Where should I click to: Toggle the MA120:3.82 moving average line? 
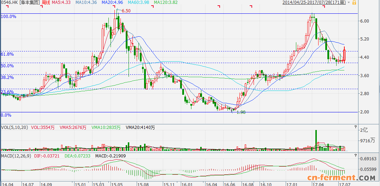pyautogui.click(x=165, y=2)
